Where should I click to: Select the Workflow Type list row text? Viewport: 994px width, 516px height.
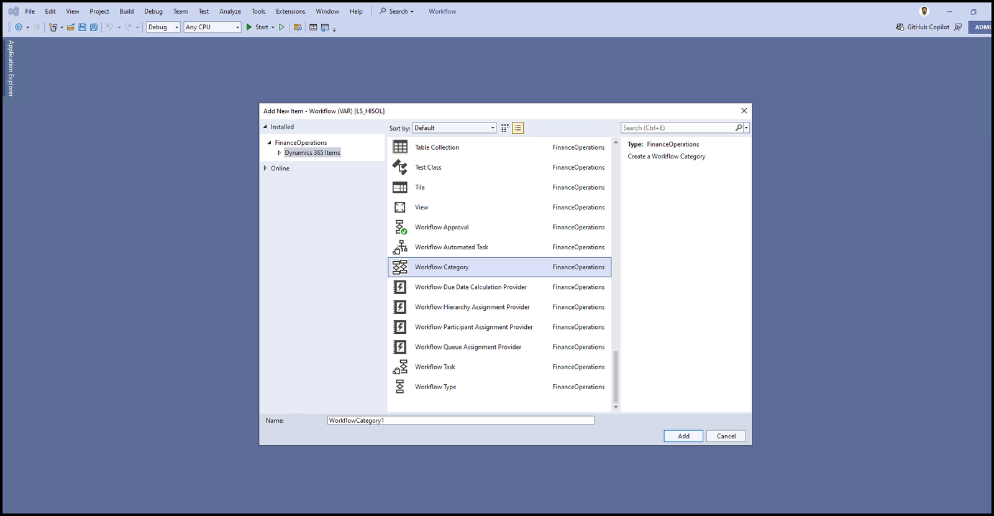point(435,387)
